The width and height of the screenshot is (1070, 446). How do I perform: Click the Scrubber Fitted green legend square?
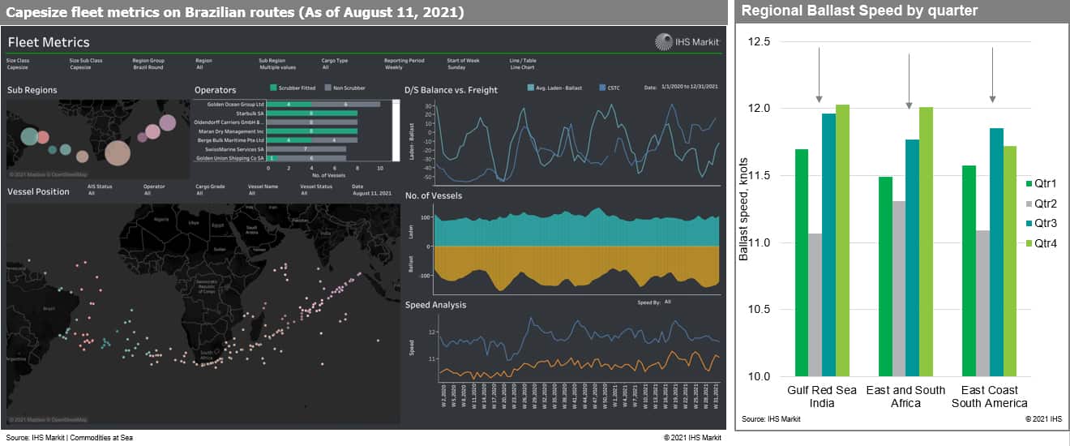pyautogui.click(x=273, y=88)
